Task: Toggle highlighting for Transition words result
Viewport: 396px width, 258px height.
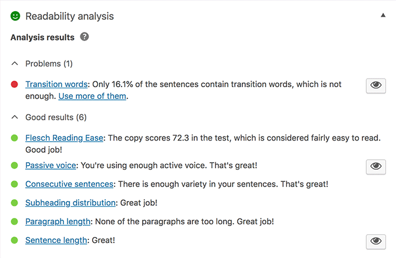Action: (x=376, y=85)
